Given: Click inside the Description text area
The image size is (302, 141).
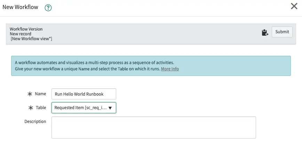Looking at the screenshot, I should [153, 127].
